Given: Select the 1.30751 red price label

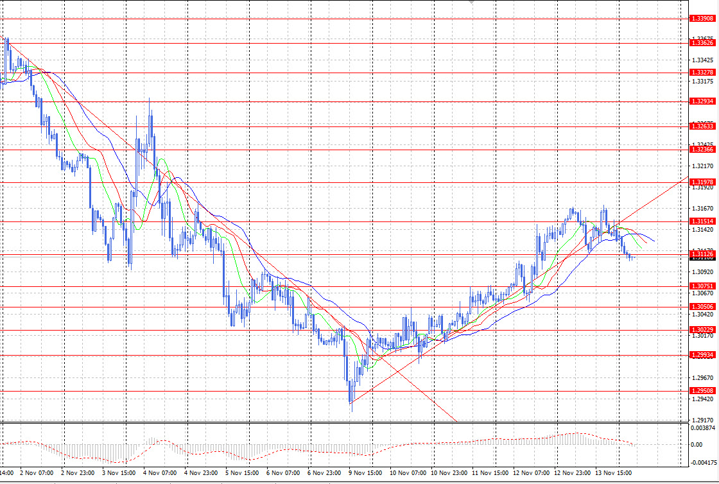Looking at the screenshot, I should click(702, 286).
